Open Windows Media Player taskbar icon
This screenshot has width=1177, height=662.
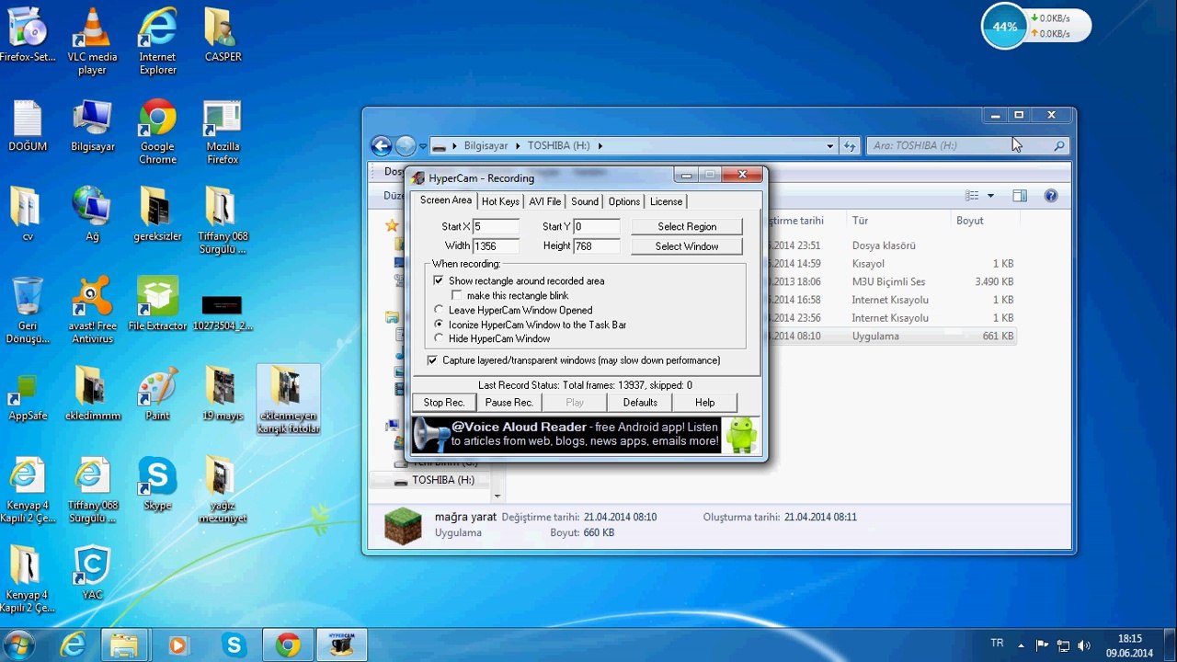click(x=179, y=645)
